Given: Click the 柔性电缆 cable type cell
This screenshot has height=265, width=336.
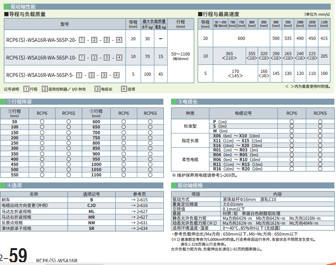Looking at the screenshot, I should pos(190,159).
